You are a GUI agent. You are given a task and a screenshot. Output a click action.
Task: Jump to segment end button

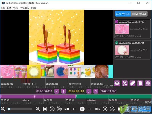[96, 91]
